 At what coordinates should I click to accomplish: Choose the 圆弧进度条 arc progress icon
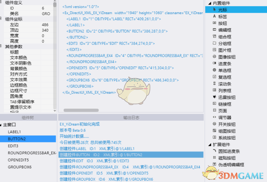(x=215, y=151)
